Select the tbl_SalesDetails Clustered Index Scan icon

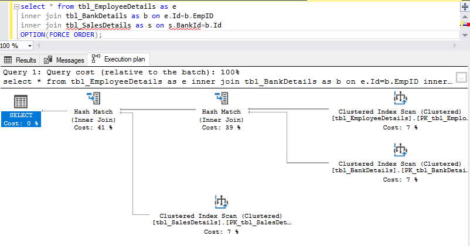pyautogui.click(x=222, y=202)
